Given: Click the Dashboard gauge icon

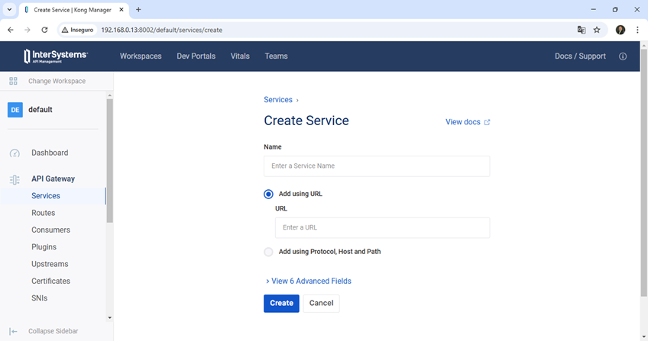Looking at the screenshot, I should point(15,153).
